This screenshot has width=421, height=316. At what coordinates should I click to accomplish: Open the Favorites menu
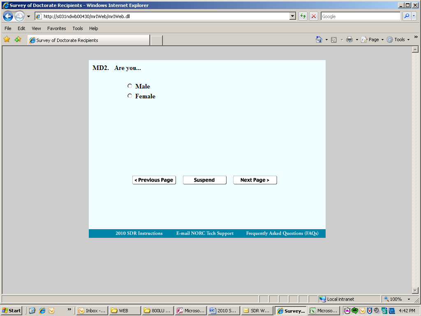coord(56,28)
